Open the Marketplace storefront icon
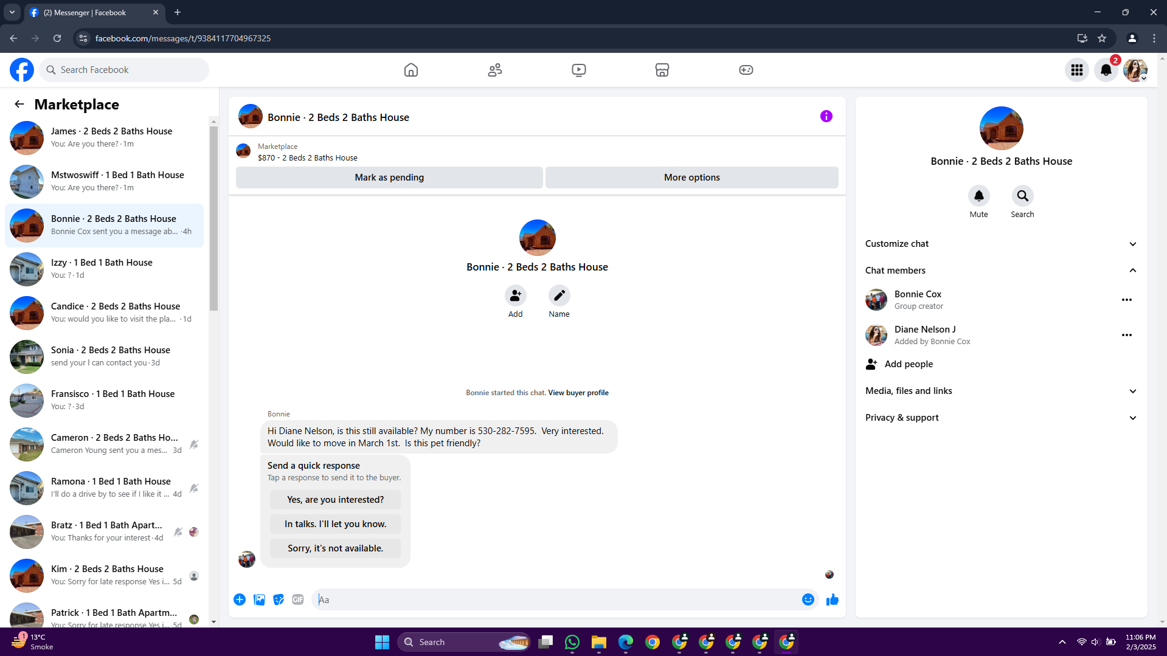 tap(662, 70)
